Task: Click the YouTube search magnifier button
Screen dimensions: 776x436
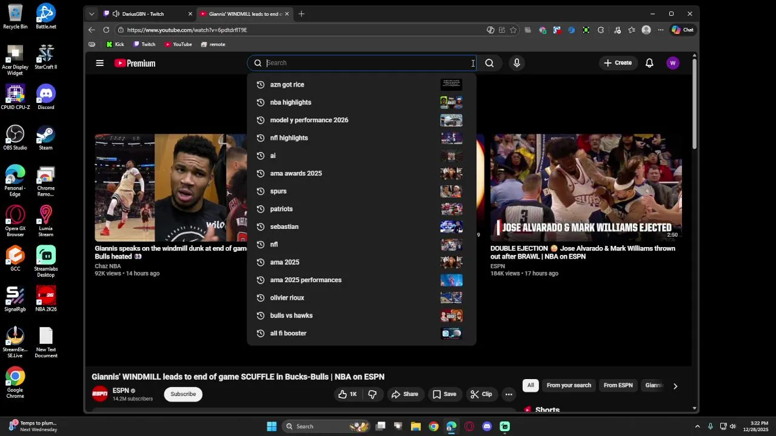Action: tap(489, 63)
